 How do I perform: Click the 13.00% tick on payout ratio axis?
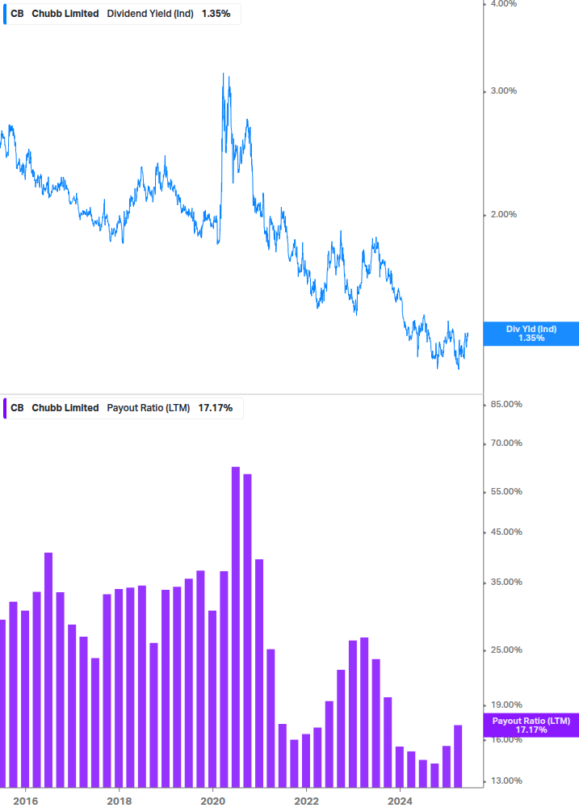click(506, 781)
